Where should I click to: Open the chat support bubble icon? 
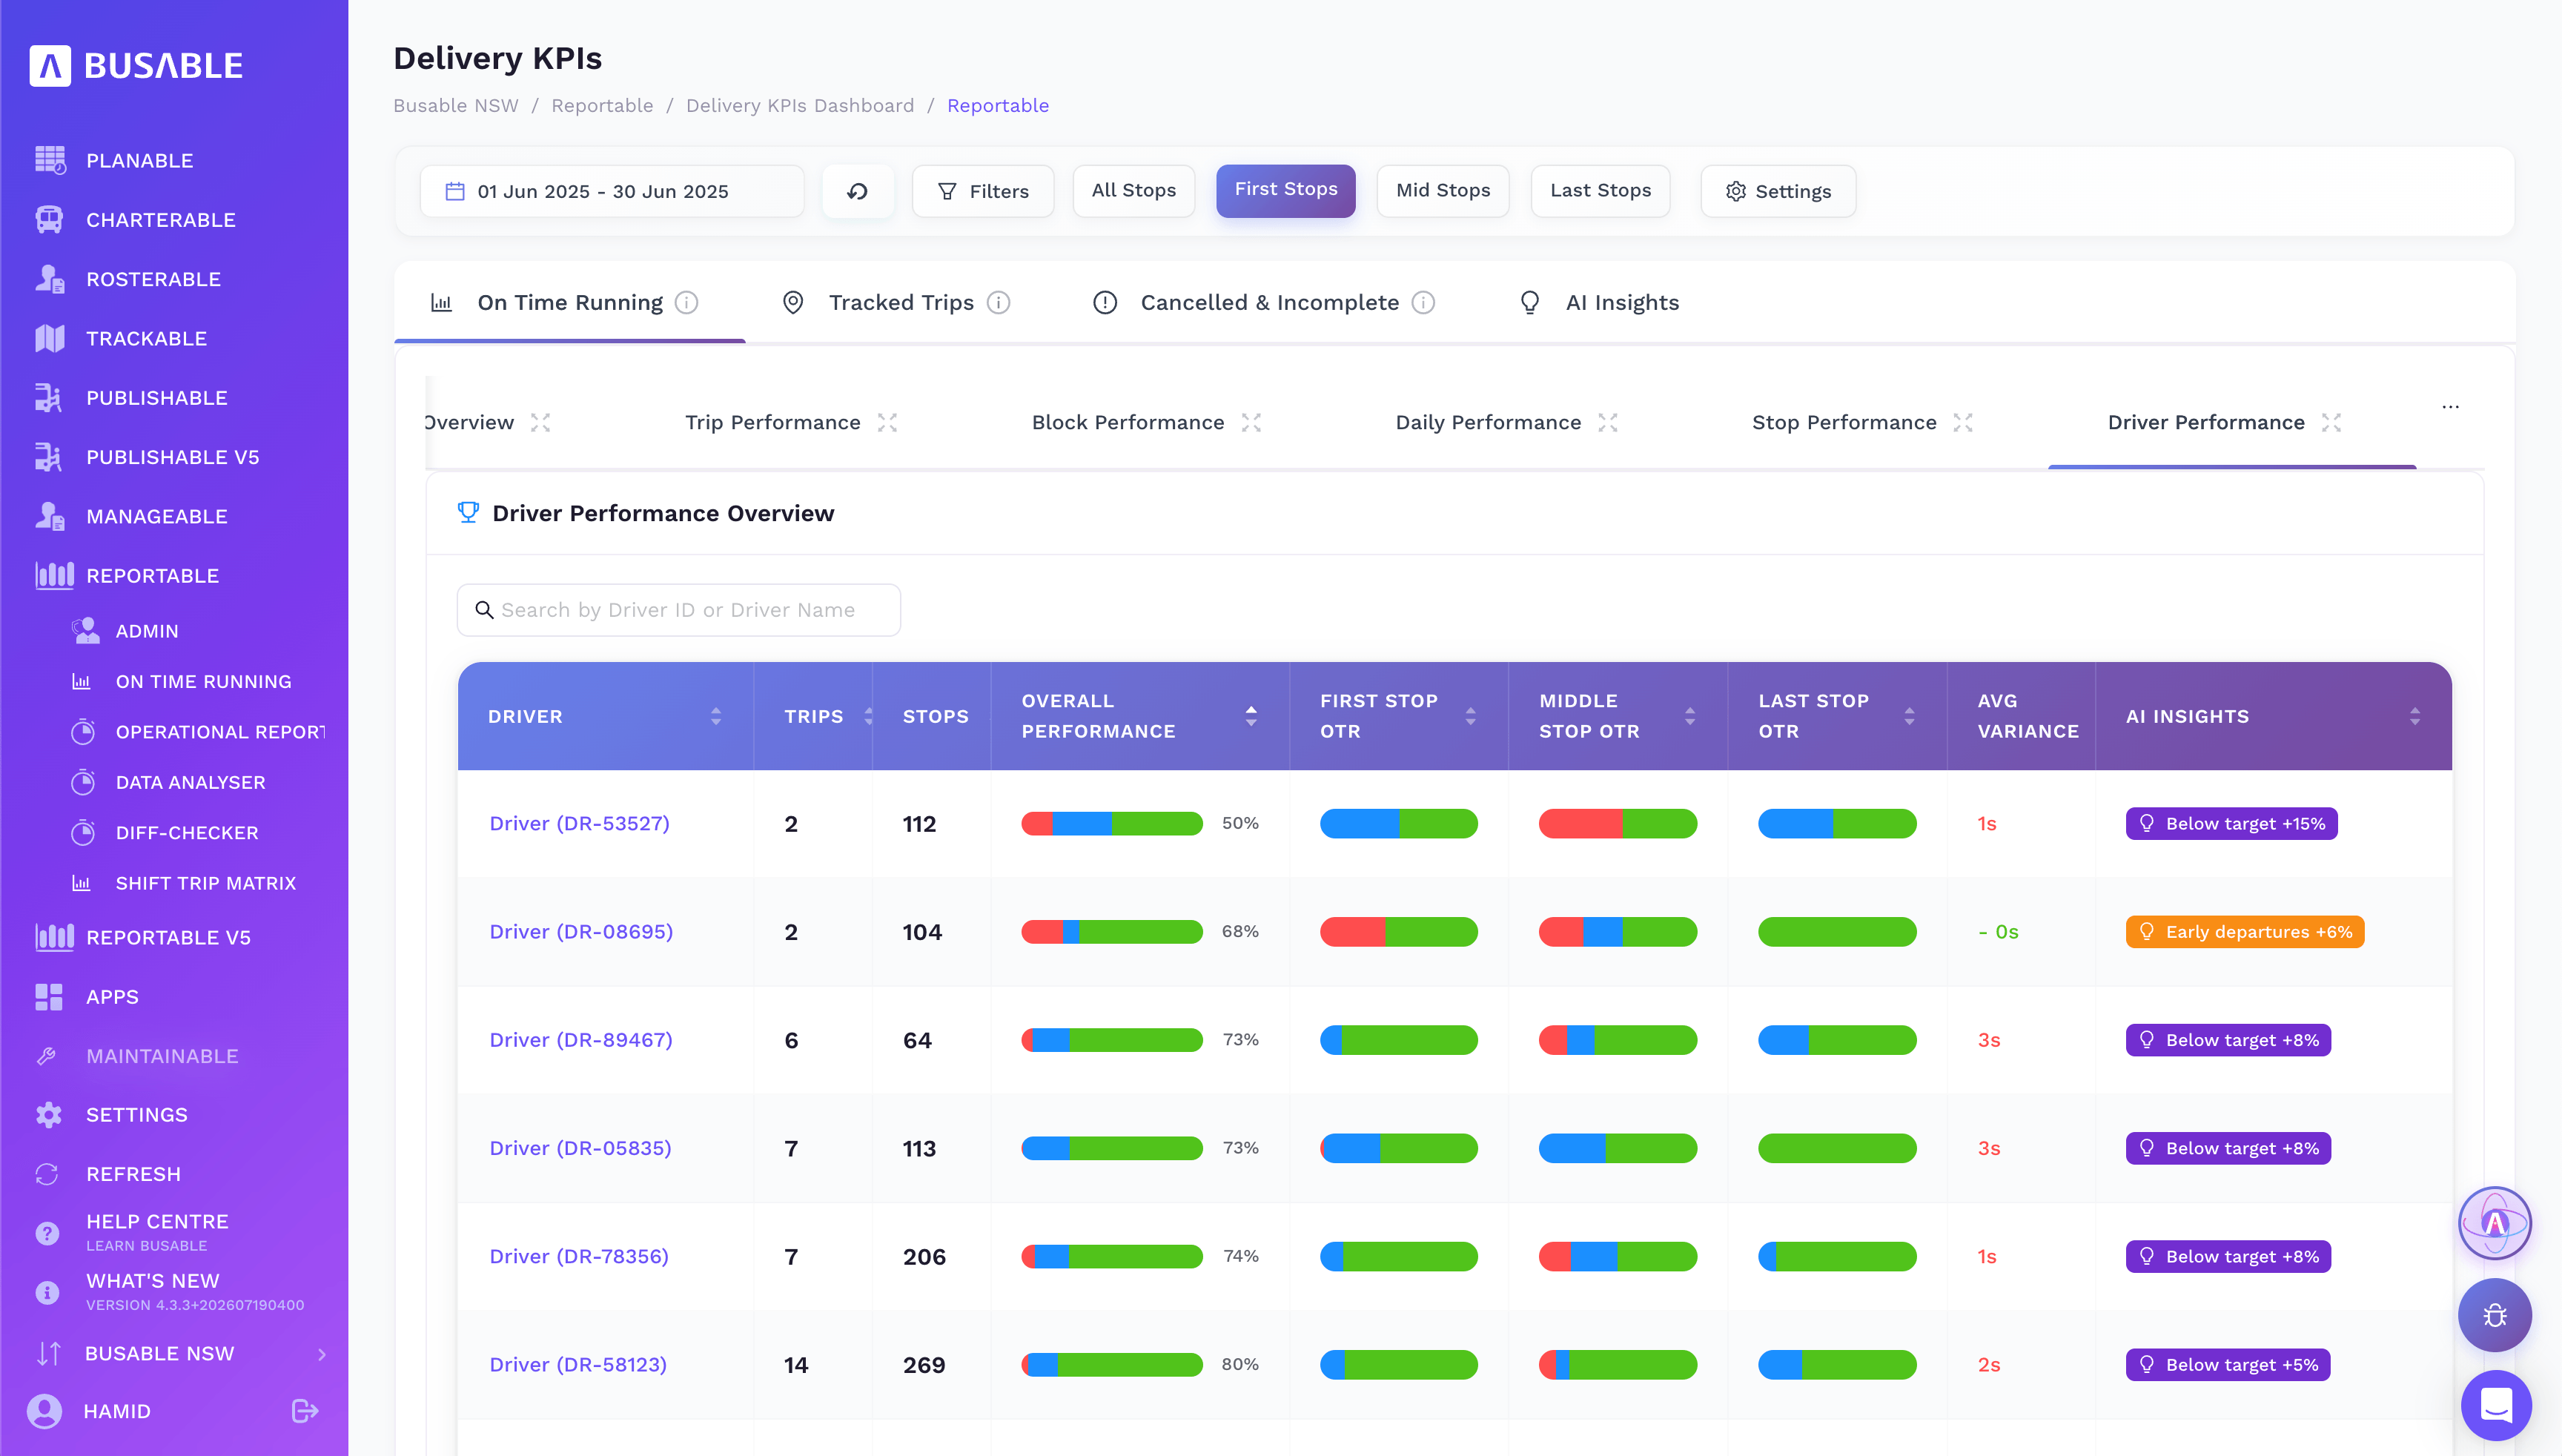(x=2495, y=1404)
